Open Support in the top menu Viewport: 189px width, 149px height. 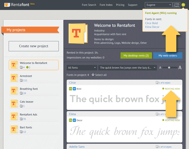click(x=133, y=5)
